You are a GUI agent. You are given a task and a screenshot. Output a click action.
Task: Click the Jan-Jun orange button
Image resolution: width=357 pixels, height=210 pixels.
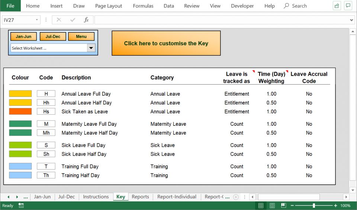(x=23, y=36)
